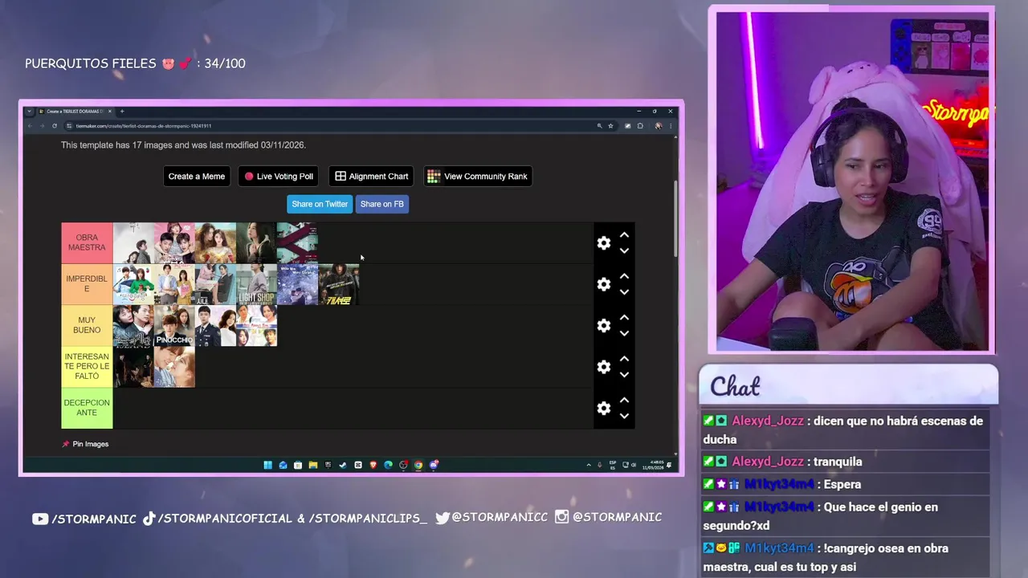Move IMPERDIBLE row down with arrow
1028x578 pixels.
point(624,292)
